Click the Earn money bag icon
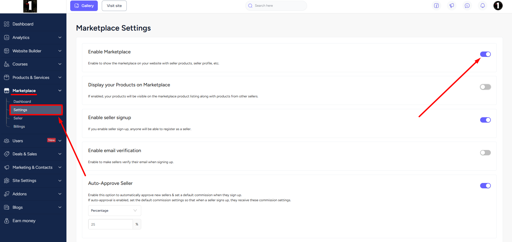This screenshot has height=242, width=512. pyautogui.click(x=7, y=221)
